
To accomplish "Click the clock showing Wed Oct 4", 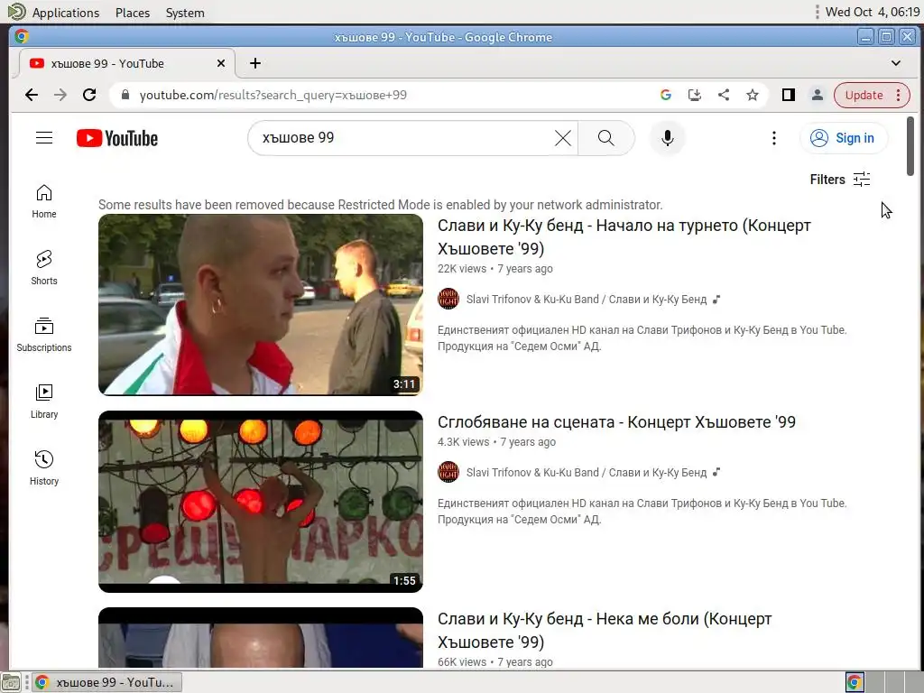I will (x=873, y=12).
